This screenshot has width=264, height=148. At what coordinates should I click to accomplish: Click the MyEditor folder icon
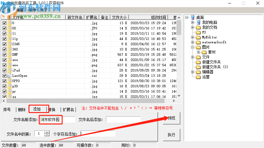click(x=198, y=37)
